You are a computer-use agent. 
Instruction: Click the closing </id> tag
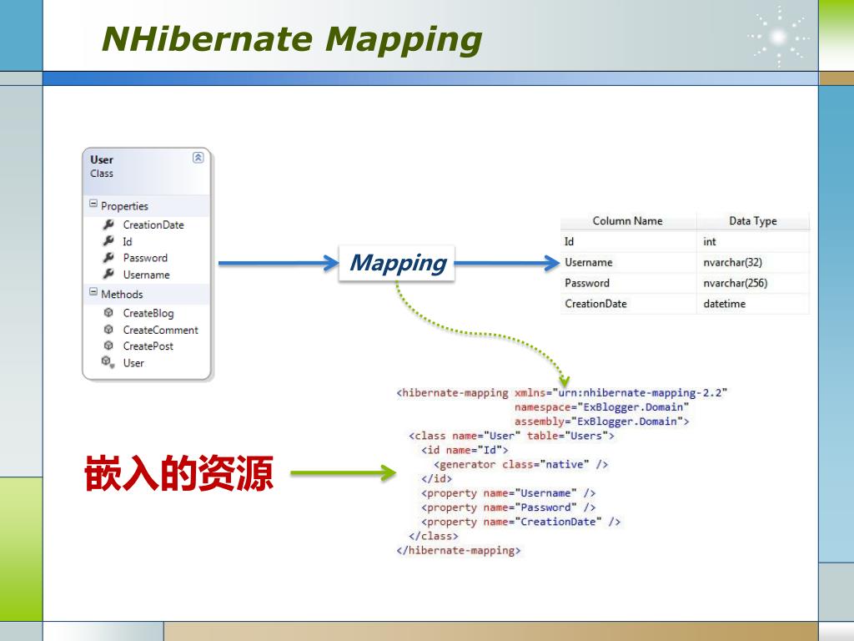point(437,478)
